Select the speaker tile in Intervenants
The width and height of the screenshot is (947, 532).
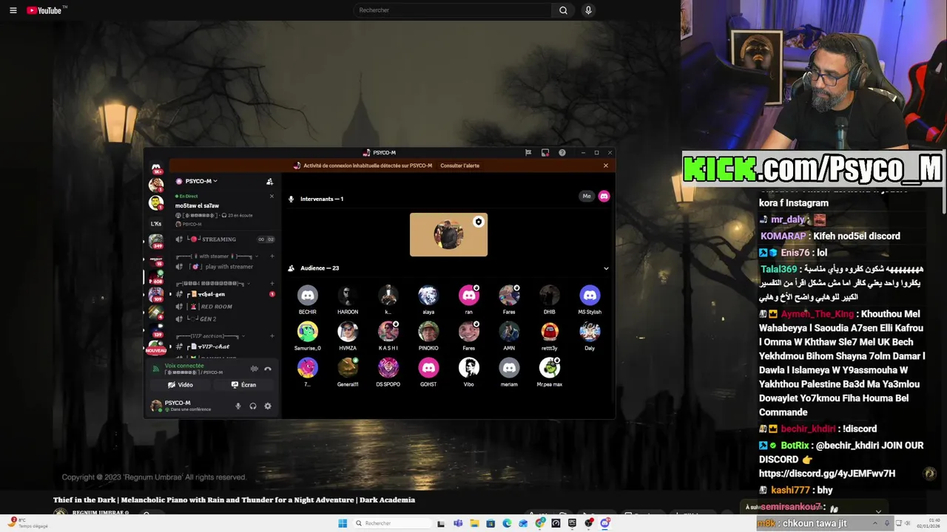448,235
